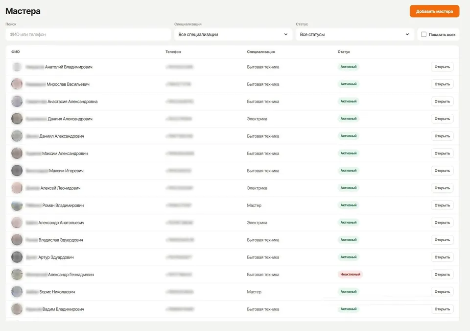The width and height of the screenshot is (470, 331).
Task: Click Открыть for Анастасия Александровна
Action: [442, 102]
